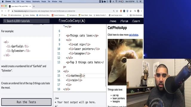Viewport: 191px width, 107px height.
Task: Open the People menu
Action: point(44,1)
